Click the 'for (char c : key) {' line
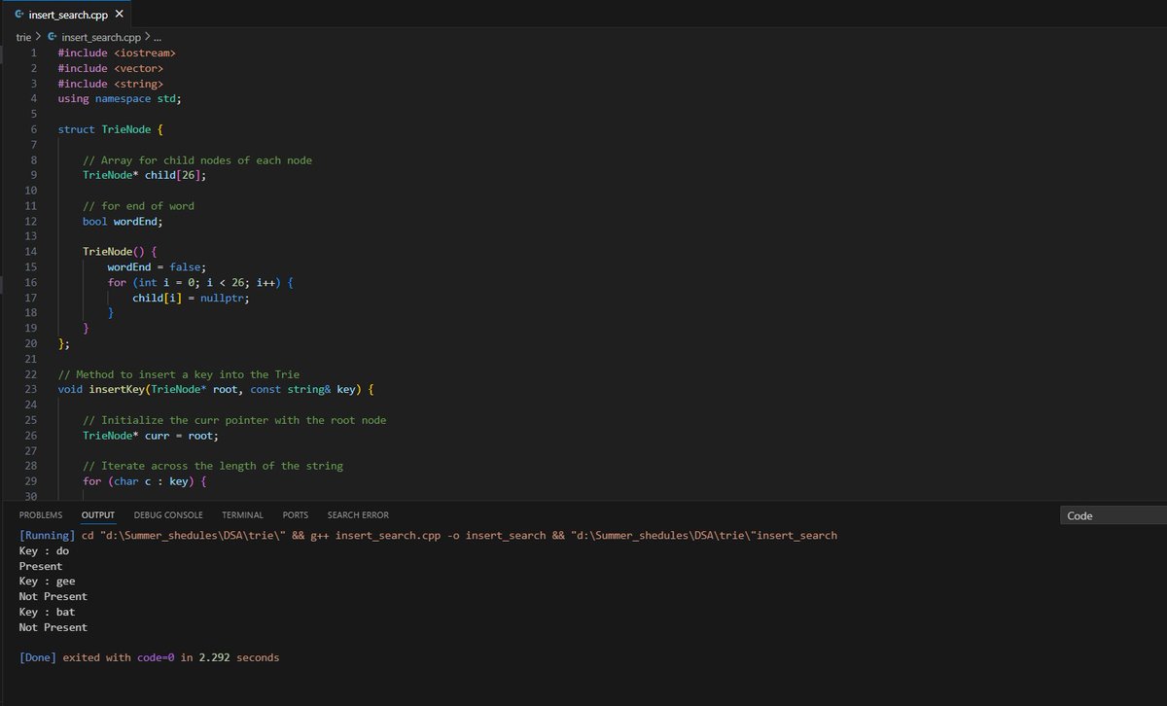1167x706 pixels. point(145,481)
